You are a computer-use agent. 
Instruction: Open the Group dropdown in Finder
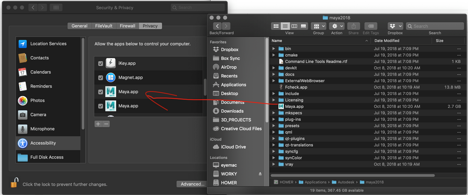[319, 26]
